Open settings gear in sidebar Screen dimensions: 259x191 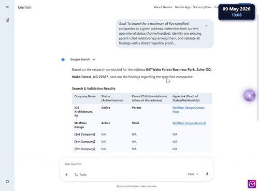pos(7,181)
